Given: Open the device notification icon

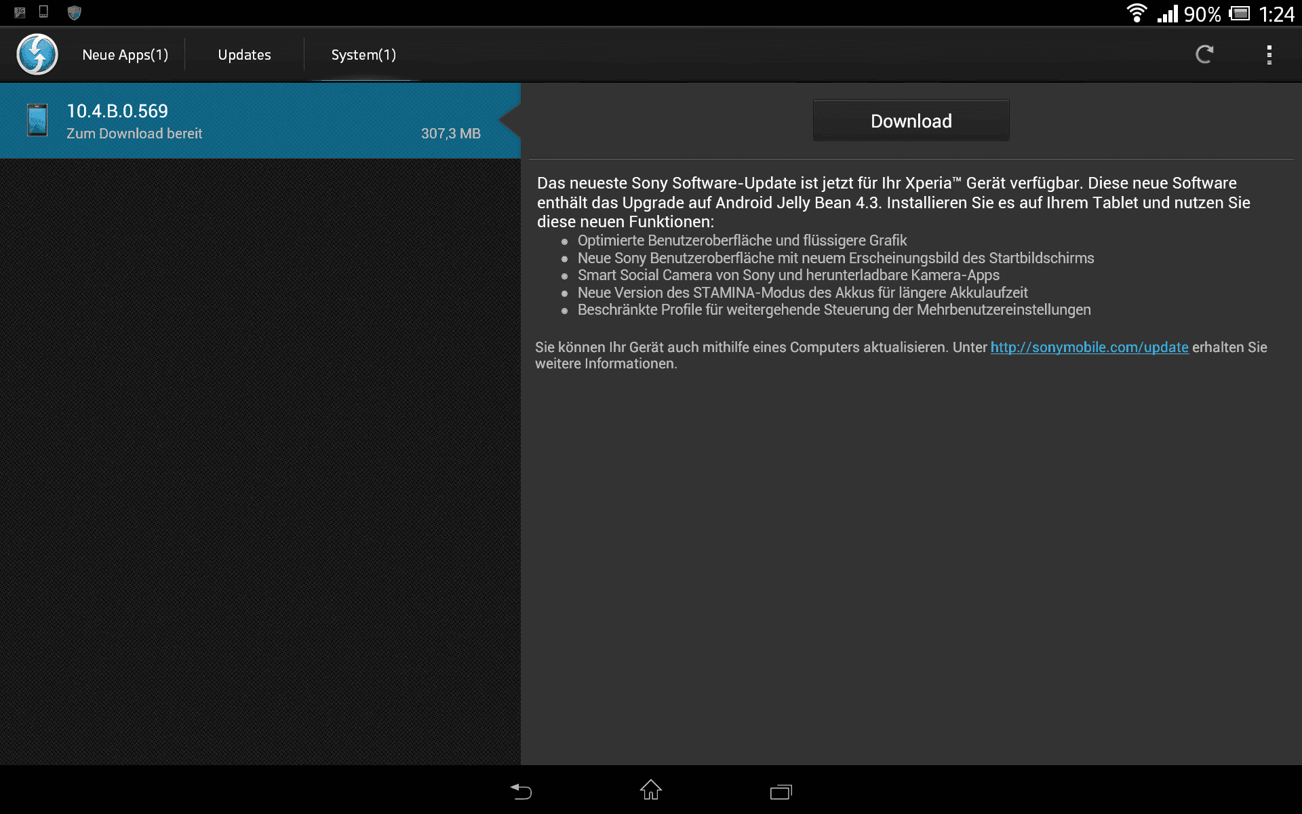Looking at the screenshot, I should point(43,12).
